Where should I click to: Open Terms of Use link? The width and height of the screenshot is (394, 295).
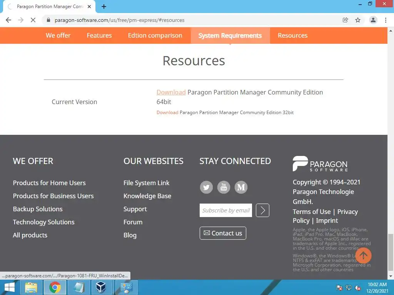[x=312, y=212]
